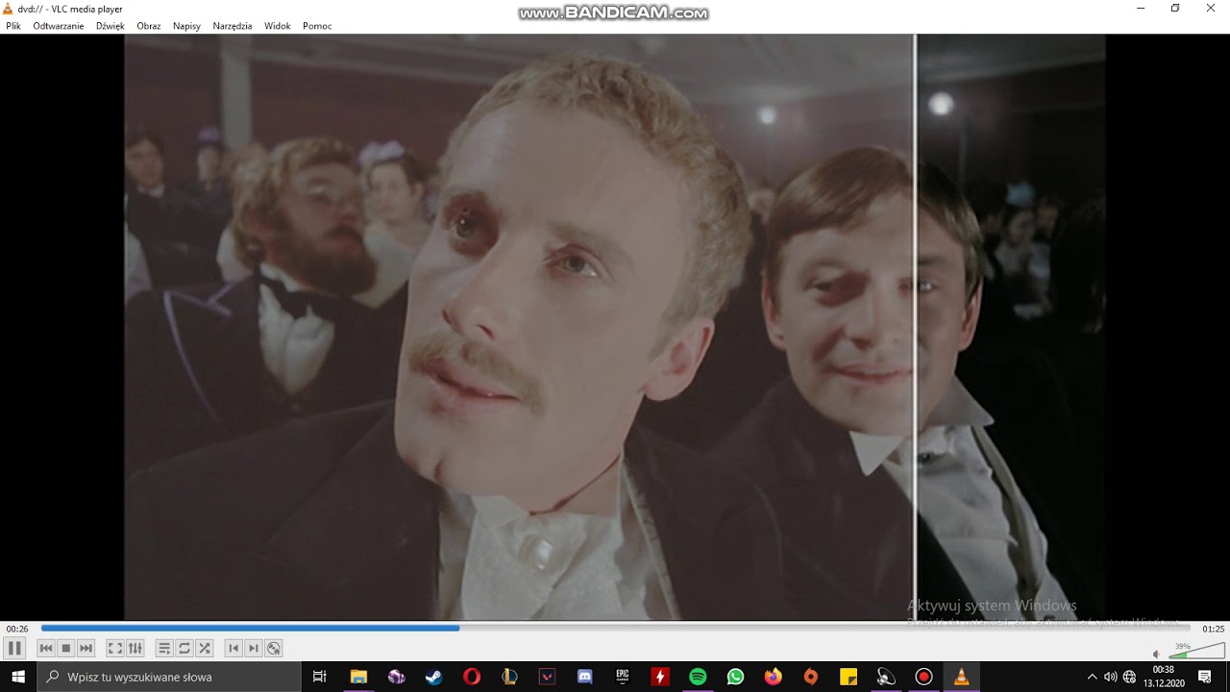
Task: Open the Pomoc menu
Action: pyautogui.click(x=317, y=26)
